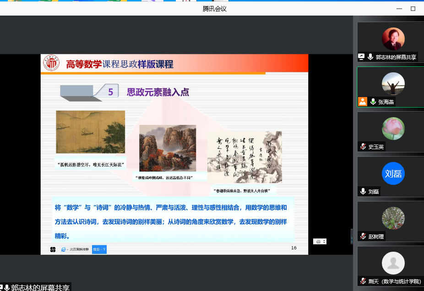
Task: Click the Internet Explorer icon under the slide
Action: [x=63, y=249]
